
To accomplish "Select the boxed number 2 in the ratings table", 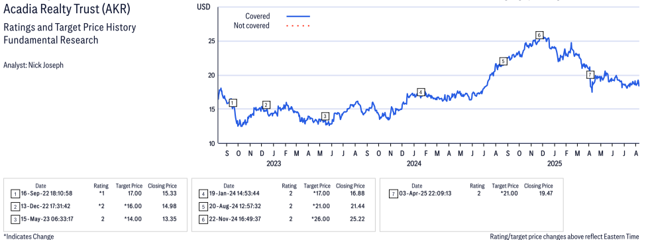I will coord(15,206).
